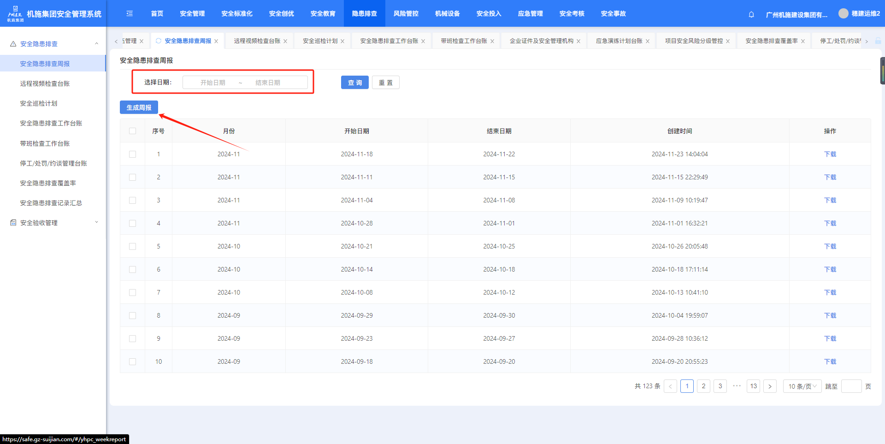Expand the 安全验收管理 sidebar group

pyautogui.click(x=96, y=223)
